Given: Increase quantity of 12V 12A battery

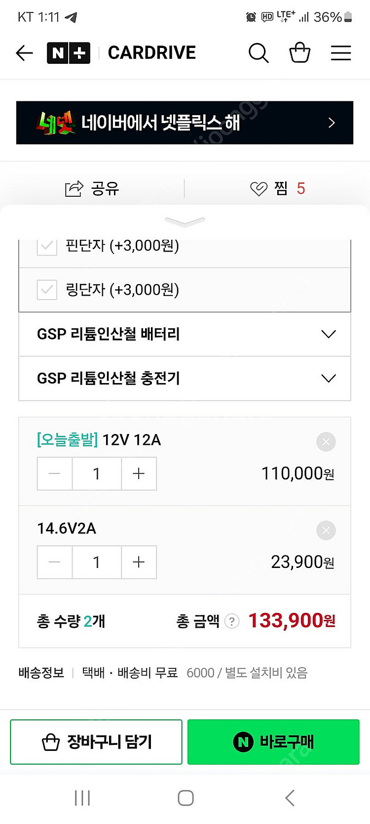Looking at the screenshot, I should (139, 474).
